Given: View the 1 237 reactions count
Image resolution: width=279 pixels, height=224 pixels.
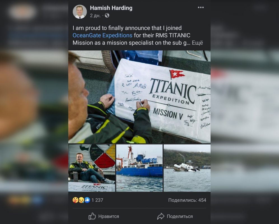Looking at the screenshot, I should 97,200.
